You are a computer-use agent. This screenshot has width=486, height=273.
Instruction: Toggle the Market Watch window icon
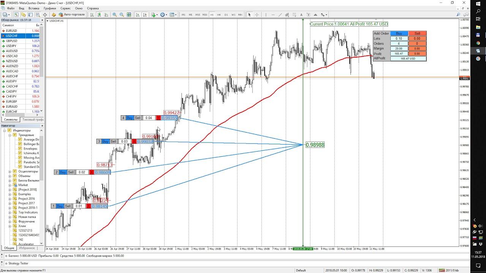coord(16,15)
